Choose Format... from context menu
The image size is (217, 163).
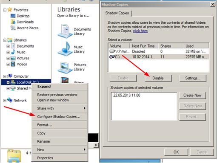(60, 125)
